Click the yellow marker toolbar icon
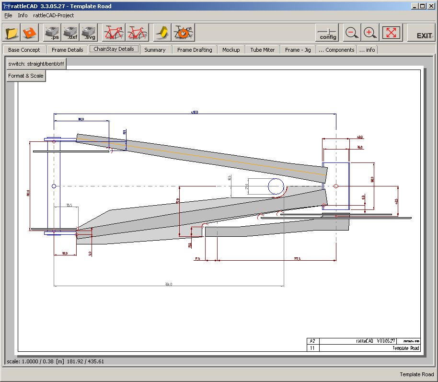This screenshot has height=382, width=438. tap(162, 33)
